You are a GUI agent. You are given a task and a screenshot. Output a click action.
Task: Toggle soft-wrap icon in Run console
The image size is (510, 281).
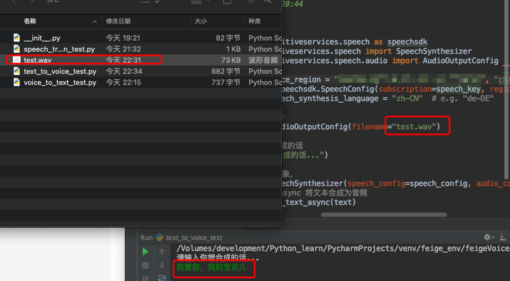(x=162, y=278)
